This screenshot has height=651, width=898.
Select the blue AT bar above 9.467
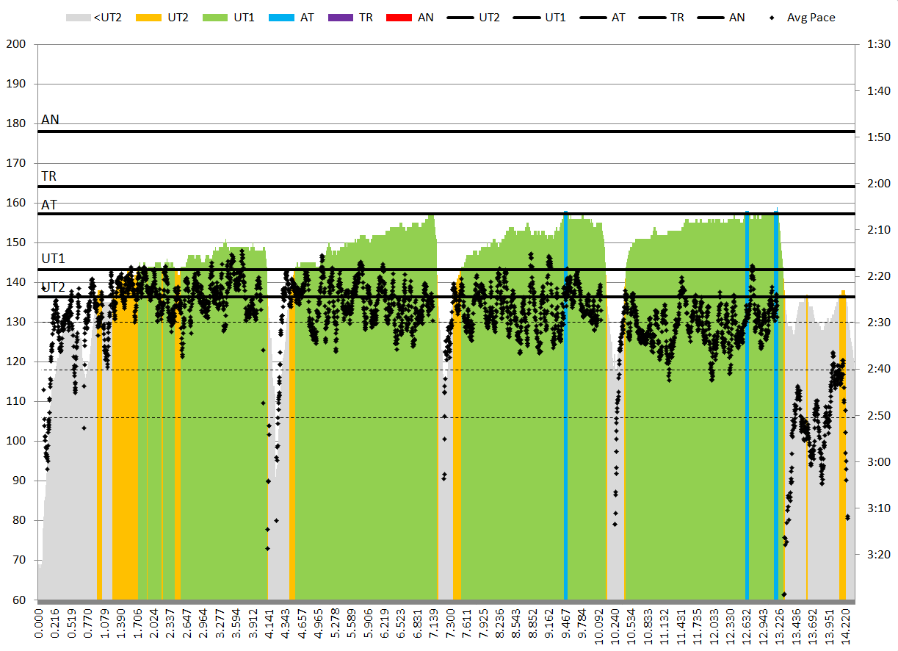coord(565,404)
